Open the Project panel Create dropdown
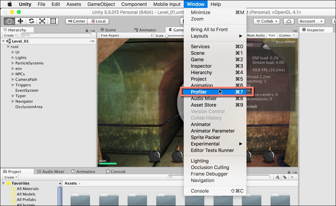 (10, 177)
